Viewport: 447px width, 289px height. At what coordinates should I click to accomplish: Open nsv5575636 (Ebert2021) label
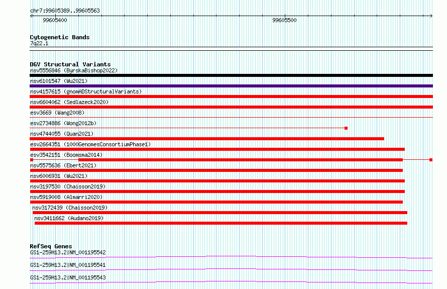pyautogui.click(x=63, y=165)
